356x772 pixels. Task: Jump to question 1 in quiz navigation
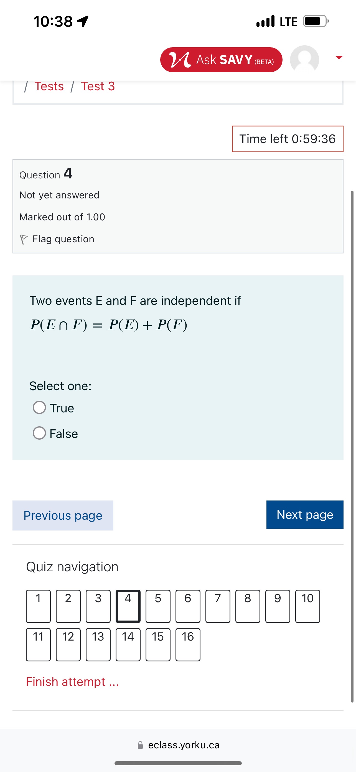(38, 606)
